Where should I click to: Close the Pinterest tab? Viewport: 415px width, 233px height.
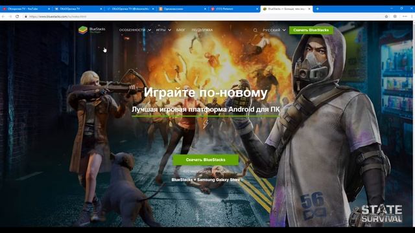(x=257, y=8)
